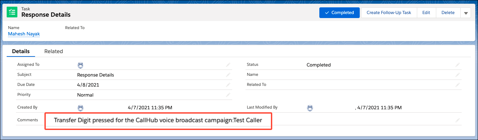This screenshot has width=478, height=140.
Task: Switch to the Related tab
Action: coord(54,51)
